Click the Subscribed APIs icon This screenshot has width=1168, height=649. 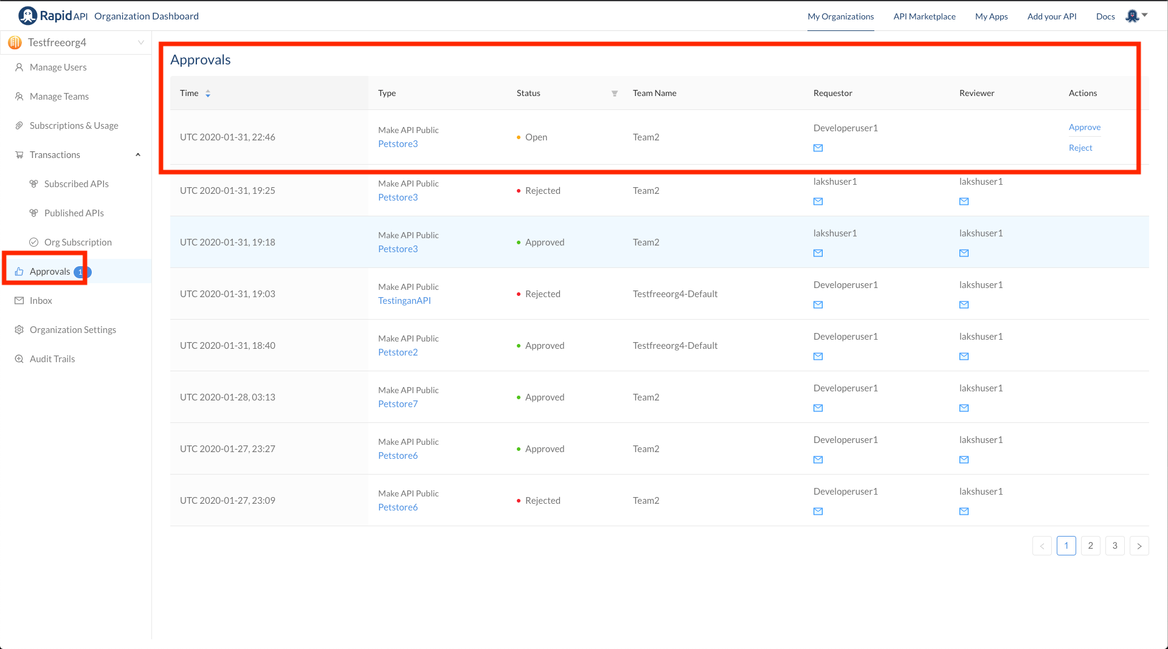coord(34,184)
